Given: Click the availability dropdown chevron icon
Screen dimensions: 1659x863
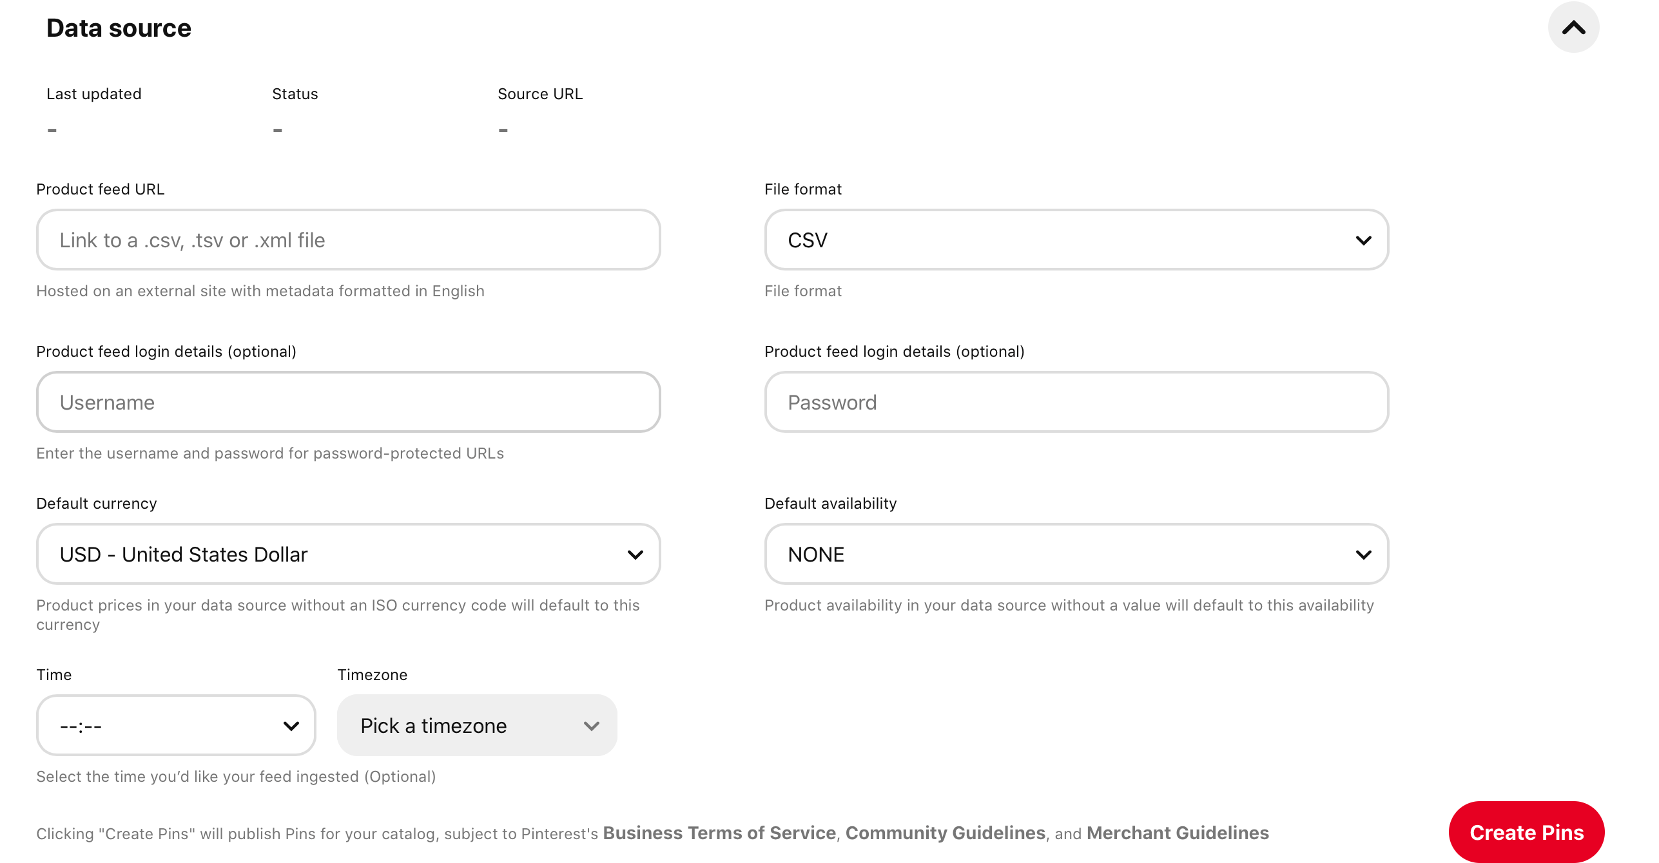Looking at the screenshot, I should [1364, 554].
